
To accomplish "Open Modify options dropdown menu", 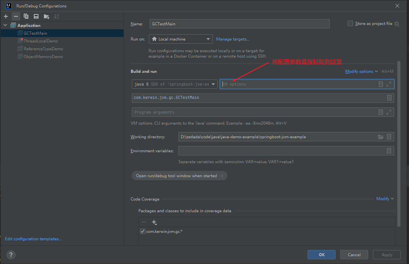I will tap(361, 72).
